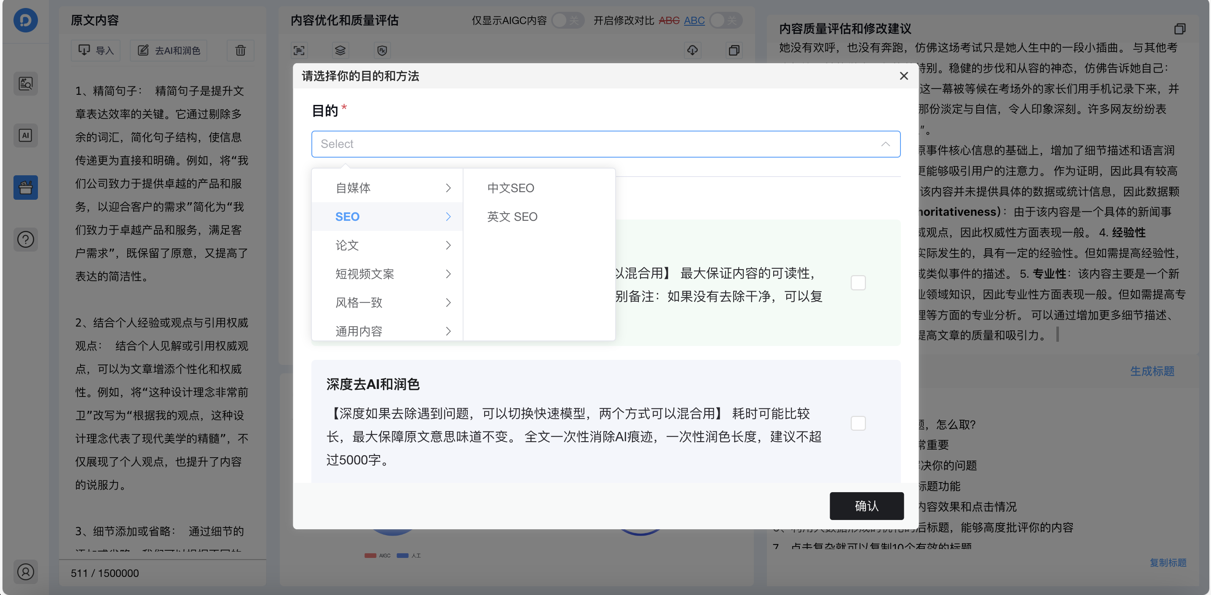Enable the 仅显示AIGC内容 toggle
The width and height of the screenshot is (1211, 595).
[568, 20]
